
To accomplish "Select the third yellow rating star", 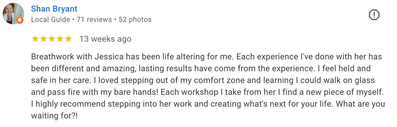I will (x=52, y=39).
